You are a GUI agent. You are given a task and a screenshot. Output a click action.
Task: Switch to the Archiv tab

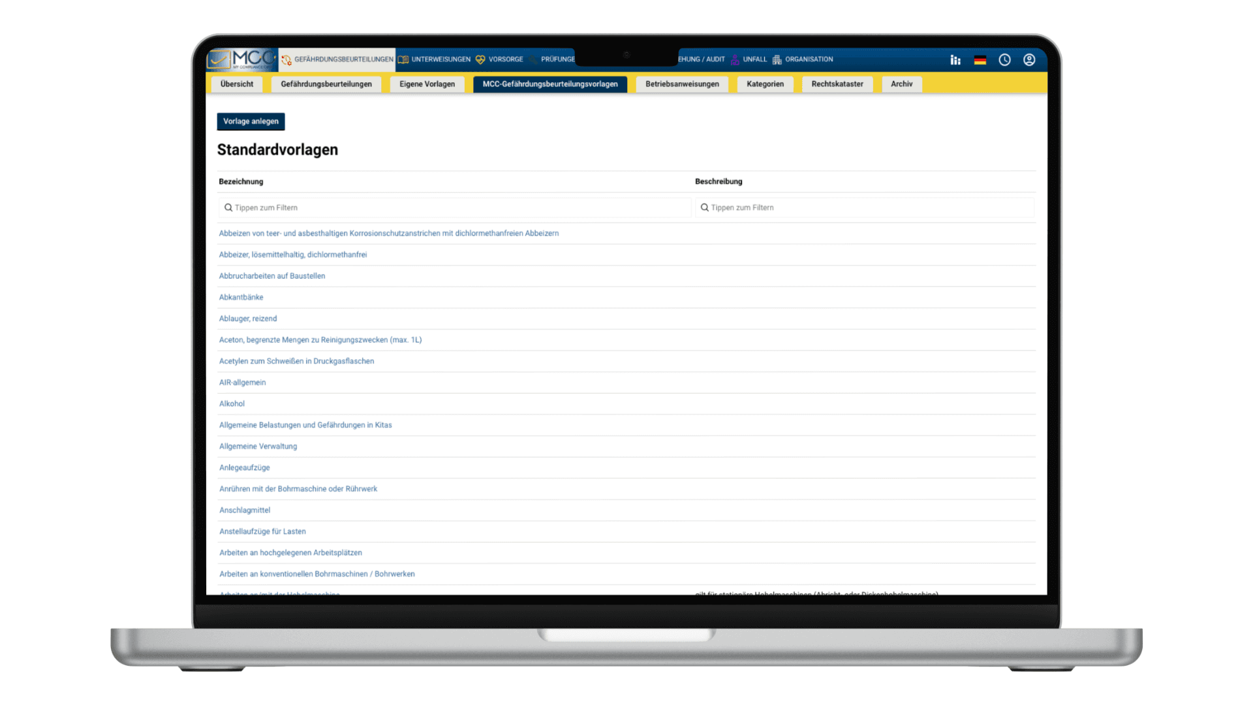902,84
